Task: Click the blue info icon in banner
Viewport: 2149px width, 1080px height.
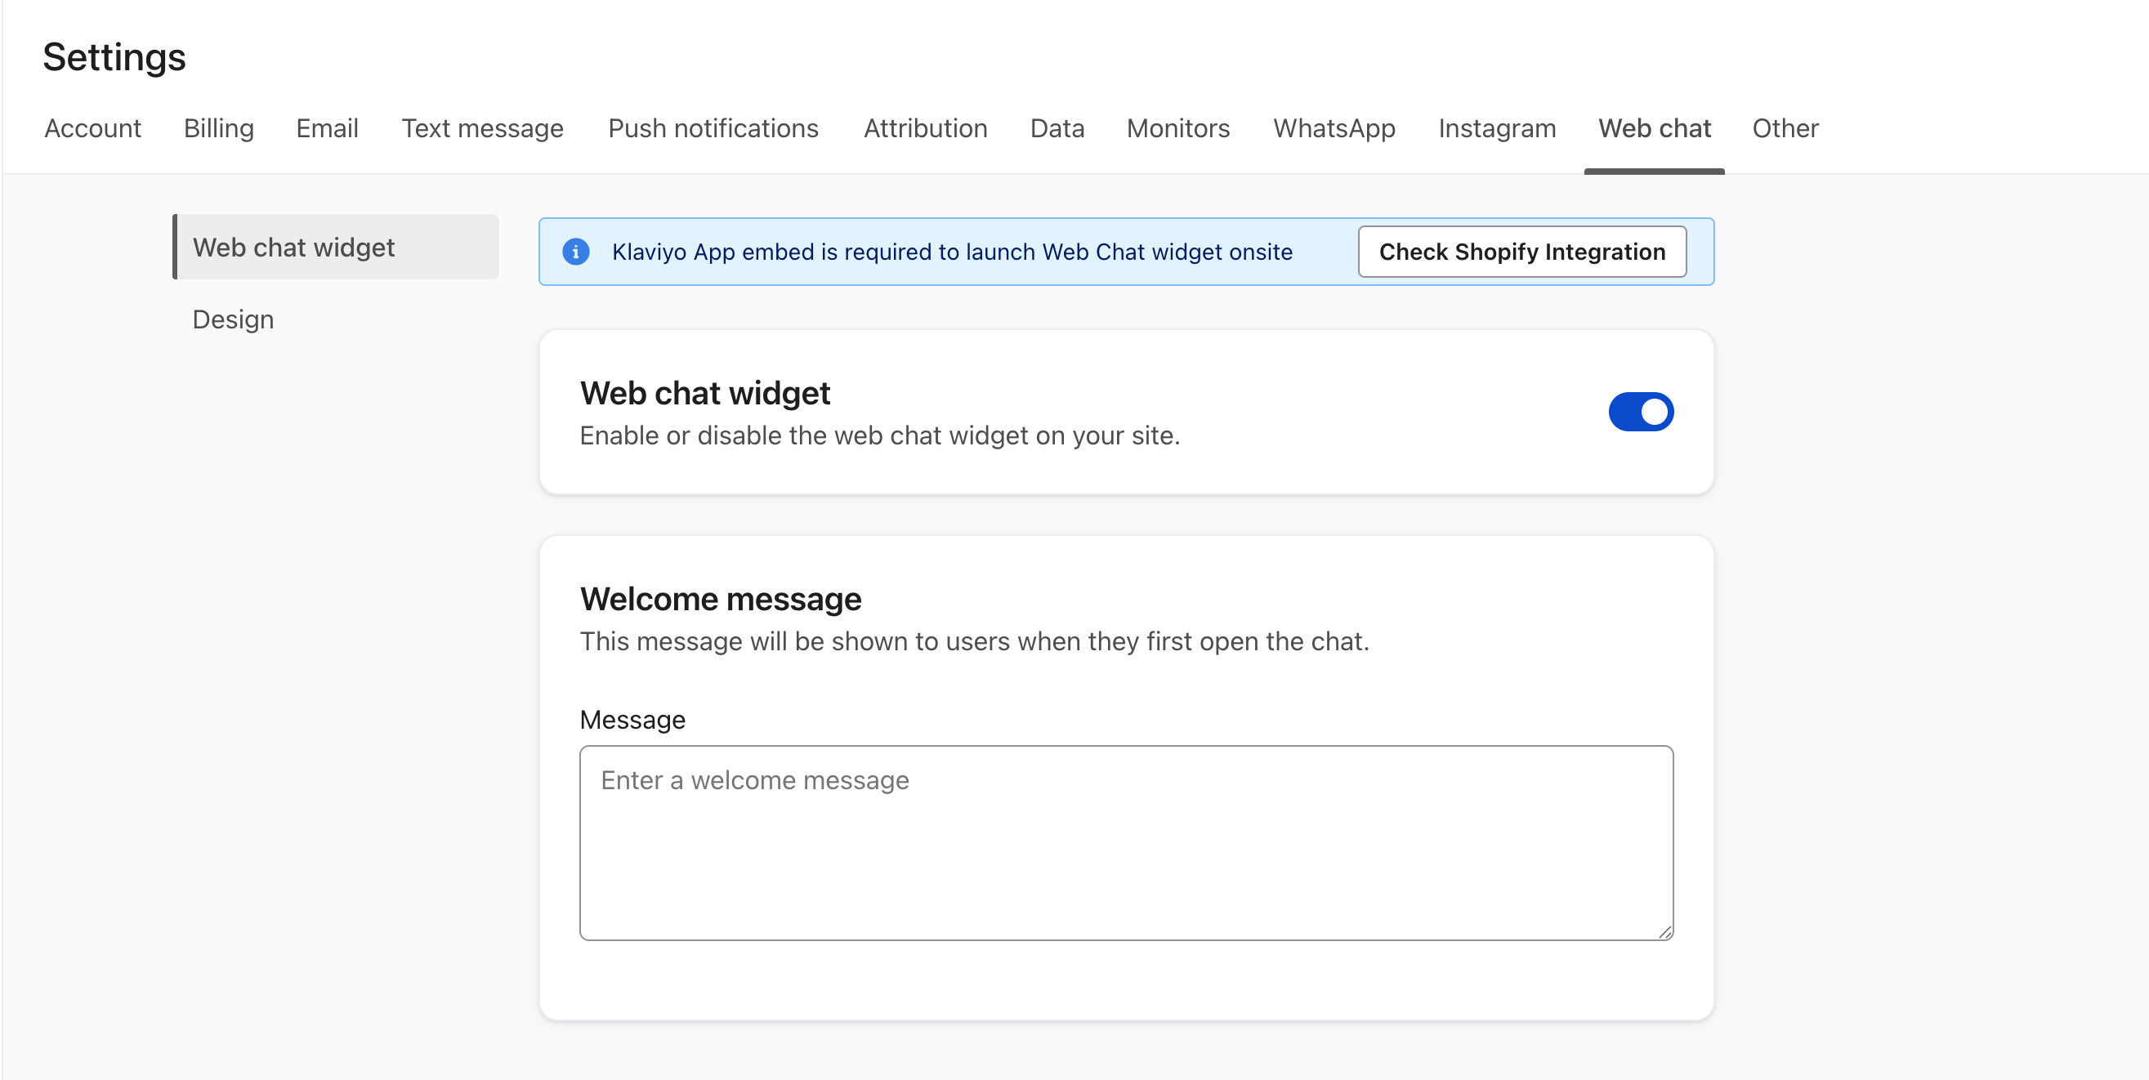Action: (x=575, y=251)
